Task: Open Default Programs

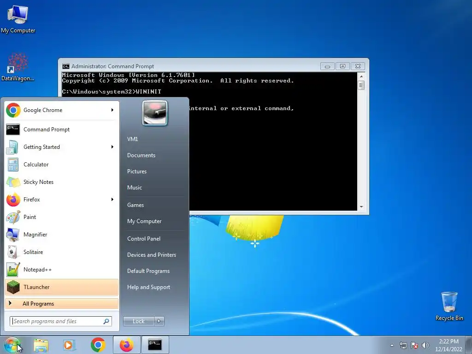Action: 148,271
